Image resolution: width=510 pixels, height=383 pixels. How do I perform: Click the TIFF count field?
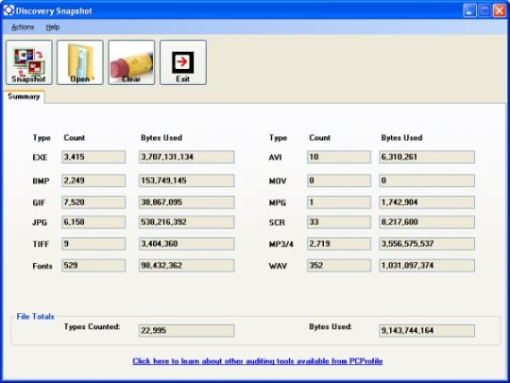pos(93,244)
